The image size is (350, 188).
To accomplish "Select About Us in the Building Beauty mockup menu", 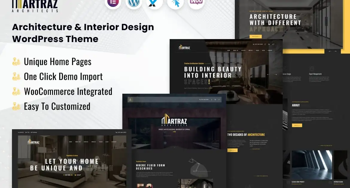I will pyautogui.click(x=236, y=50).
